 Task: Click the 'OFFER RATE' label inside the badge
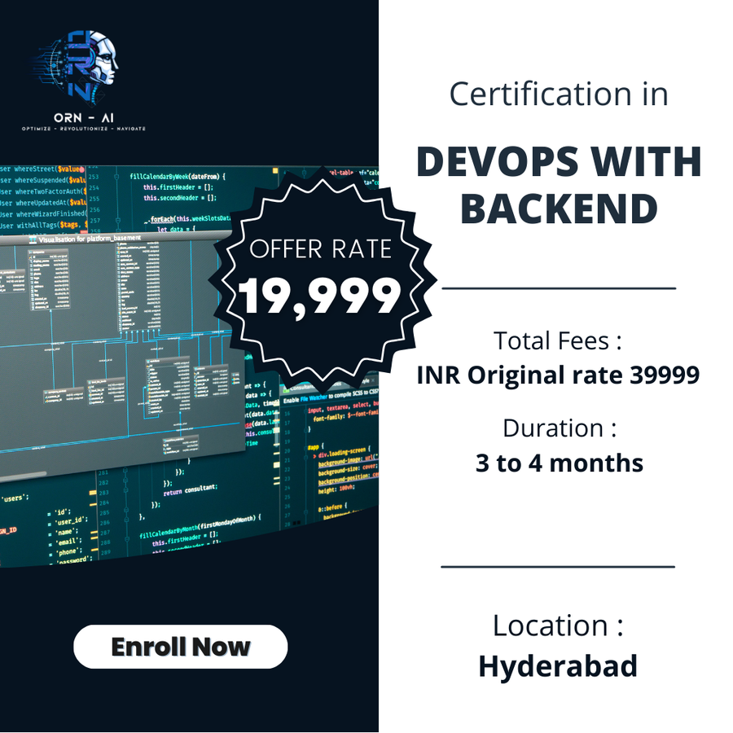[x=322, y=250]
